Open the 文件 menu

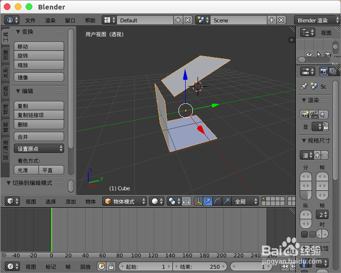(30, 20)
